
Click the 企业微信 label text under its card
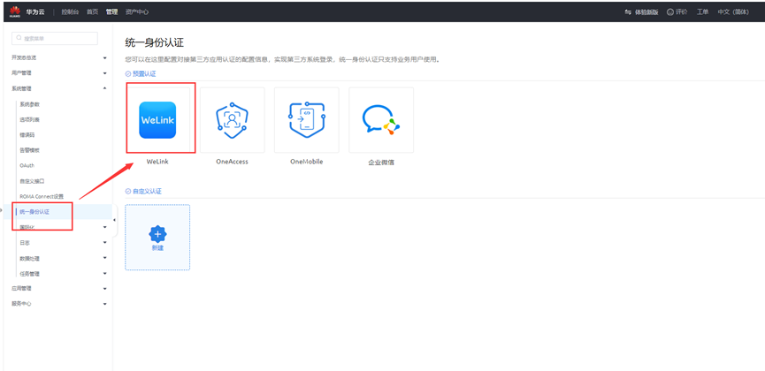[x=381, y=163]
